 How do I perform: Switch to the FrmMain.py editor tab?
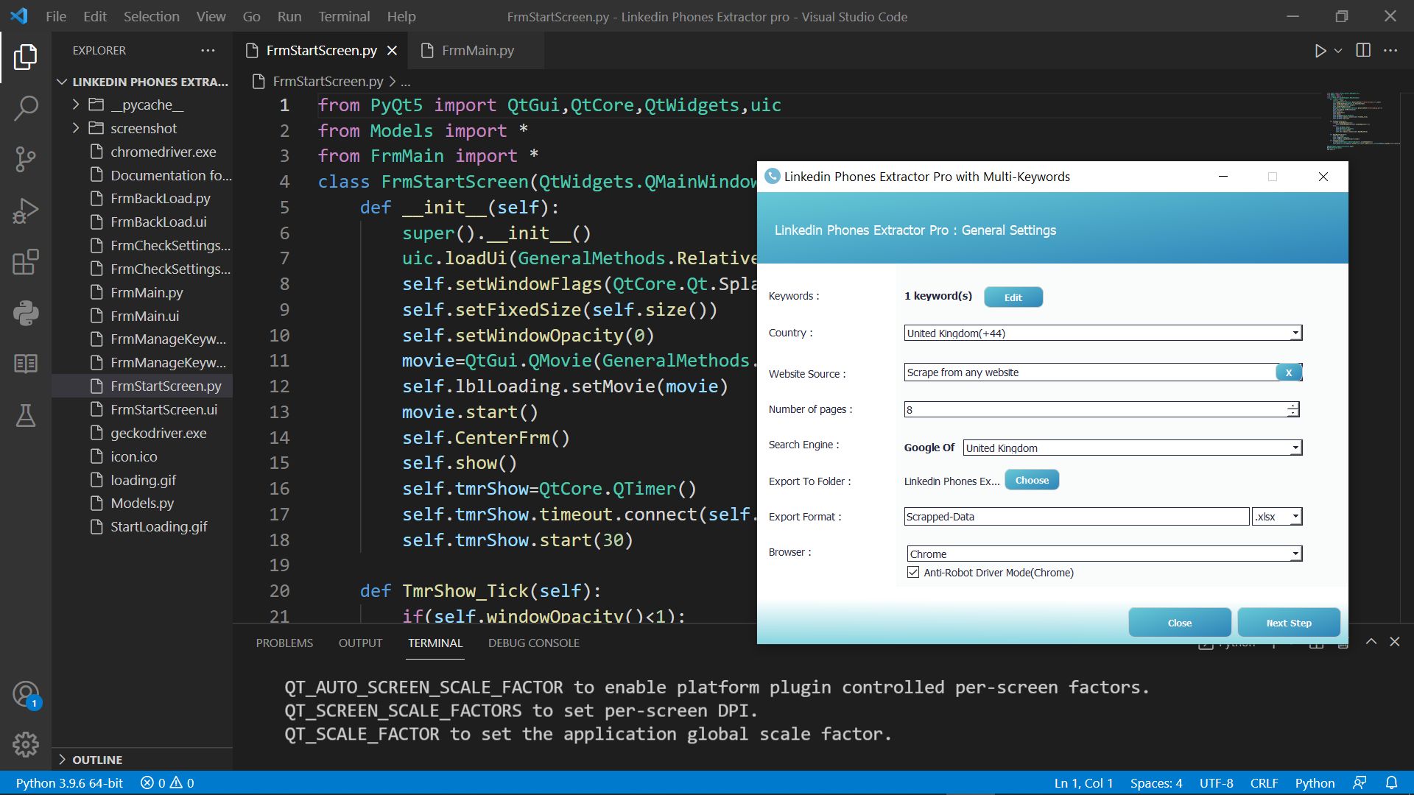[x=476, y=50]
